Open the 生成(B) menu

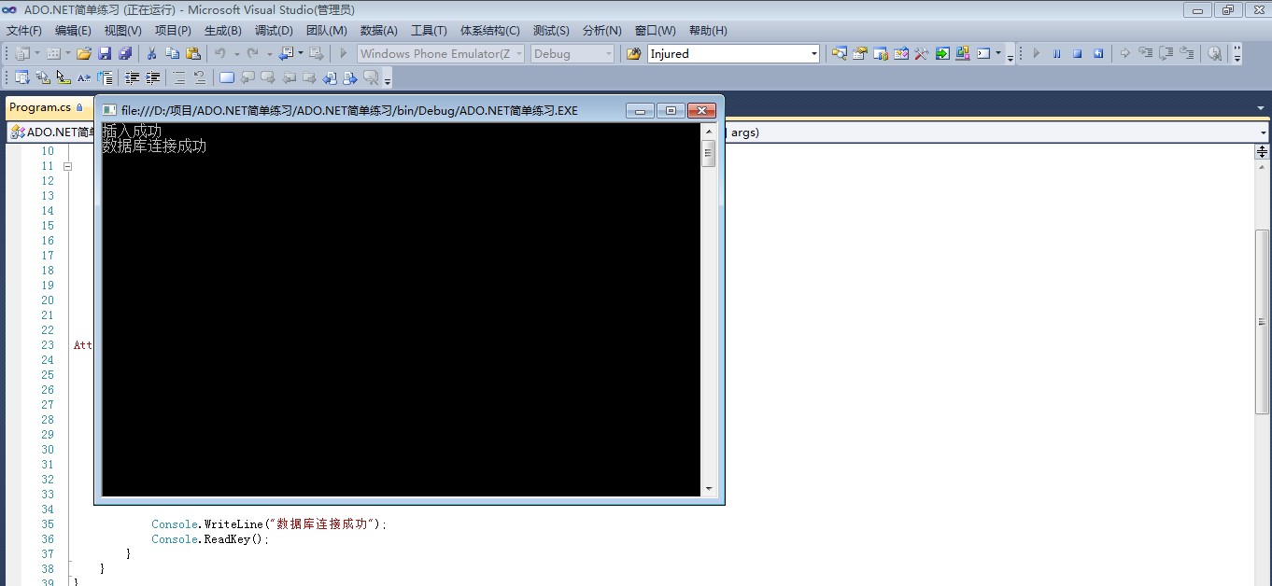222,31
